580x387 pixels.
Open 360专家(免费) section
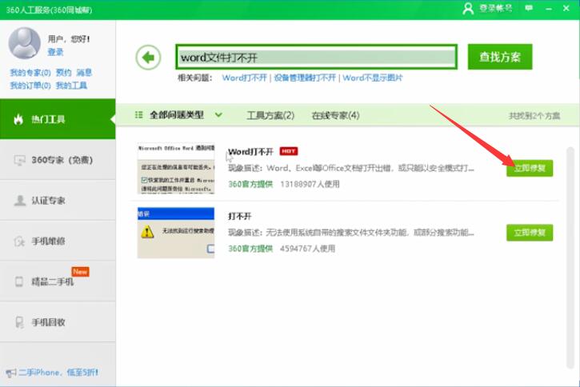coord(58,160)
